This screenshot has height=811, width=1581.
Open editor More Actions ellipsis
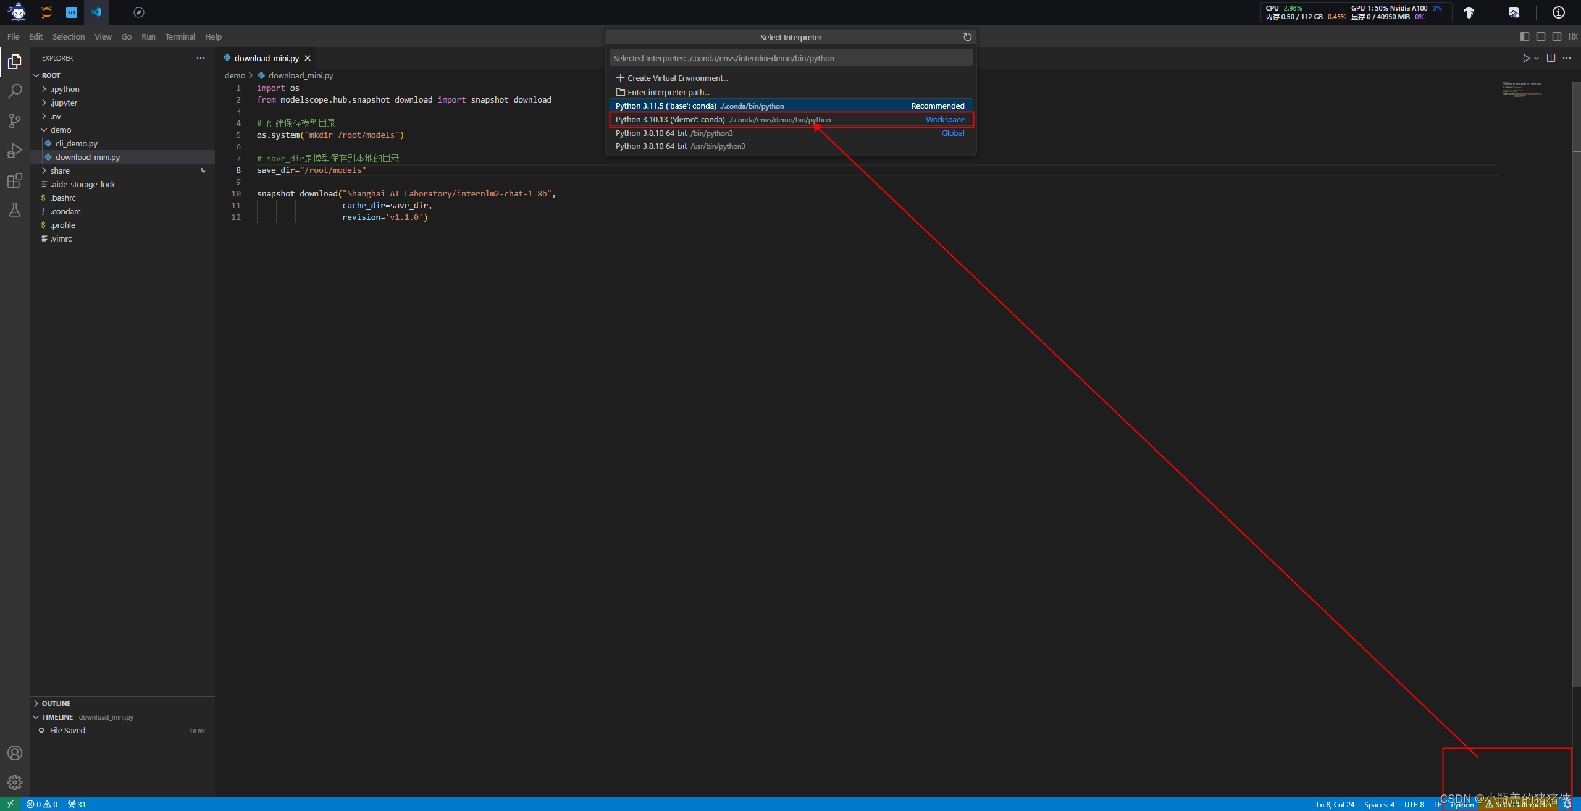(x=1567, y=58)
